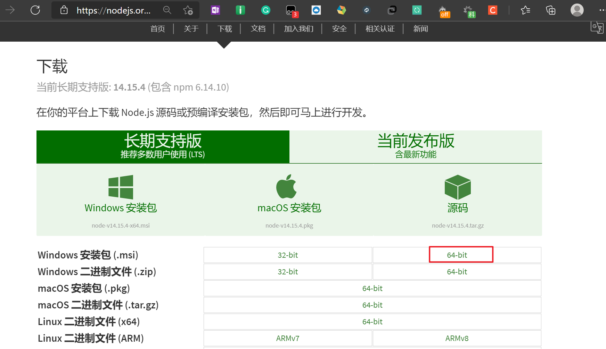Download Windows .msi 64-bit installer
This screenshot has width=606, height=349.
tap(457, 255)
